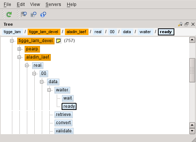
Task: Select the validate task in the tree
Action: click(64, 131)
